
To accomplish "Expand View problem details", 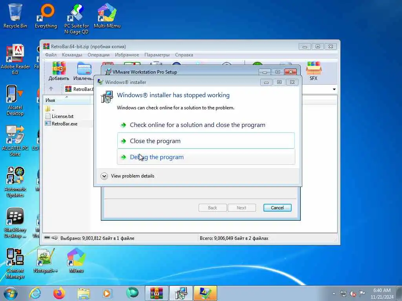I will tap(128, 176).
